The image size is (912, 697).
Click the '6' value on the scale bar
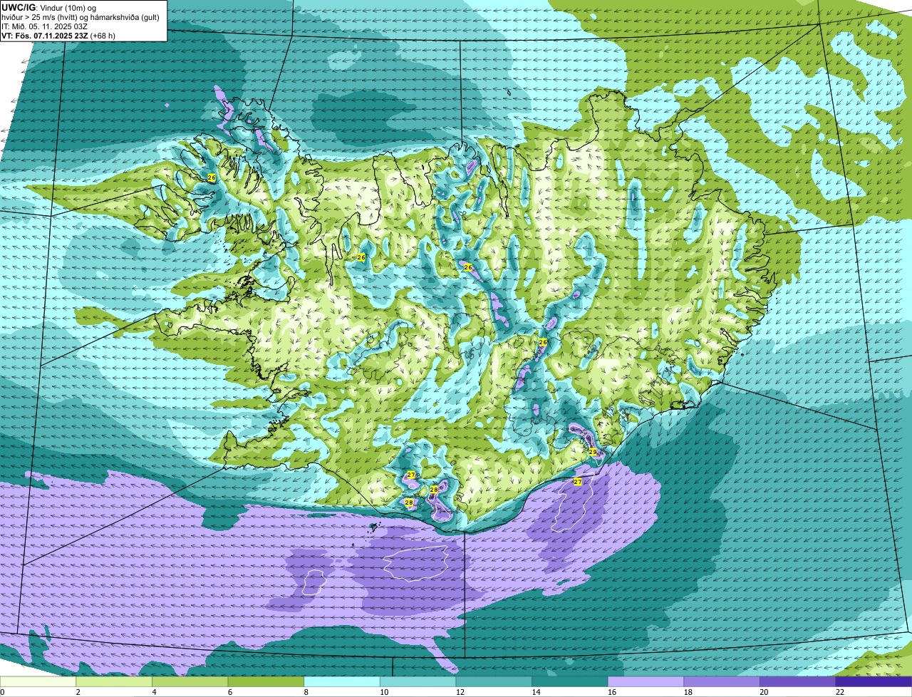click(x=230, y=691)
